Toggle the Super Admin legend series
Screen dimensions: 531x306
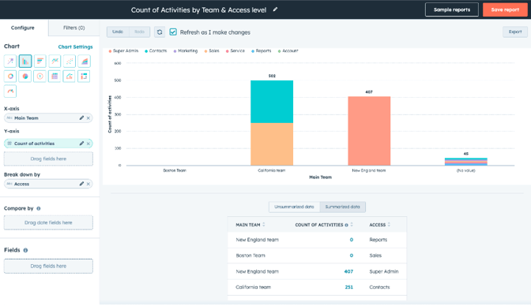123,50
